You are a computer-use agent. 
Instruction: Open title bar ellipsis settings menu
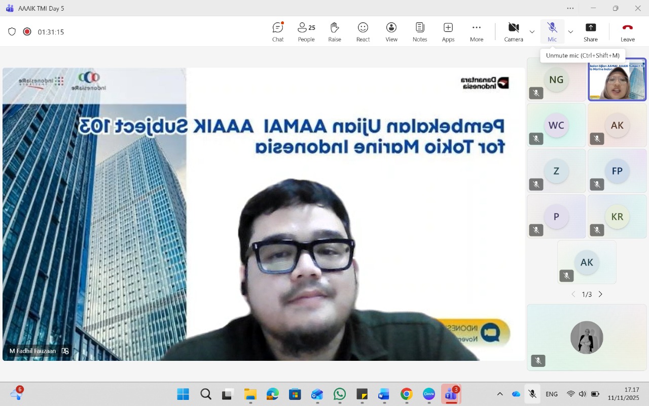(x=570, y=8)
